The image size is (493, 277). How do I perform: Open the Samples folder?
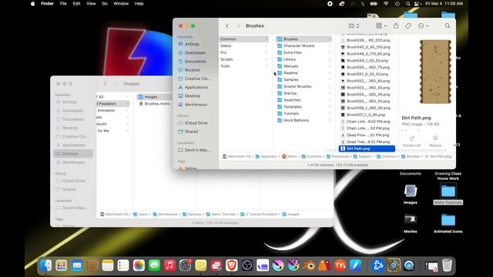tap(291, 80)
